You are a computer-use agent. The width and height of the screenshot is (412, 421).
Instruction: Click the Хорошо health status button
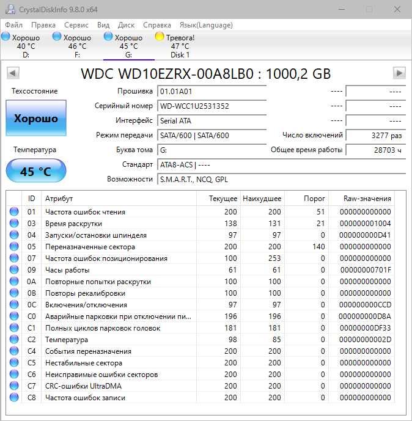tap(36, 118)
